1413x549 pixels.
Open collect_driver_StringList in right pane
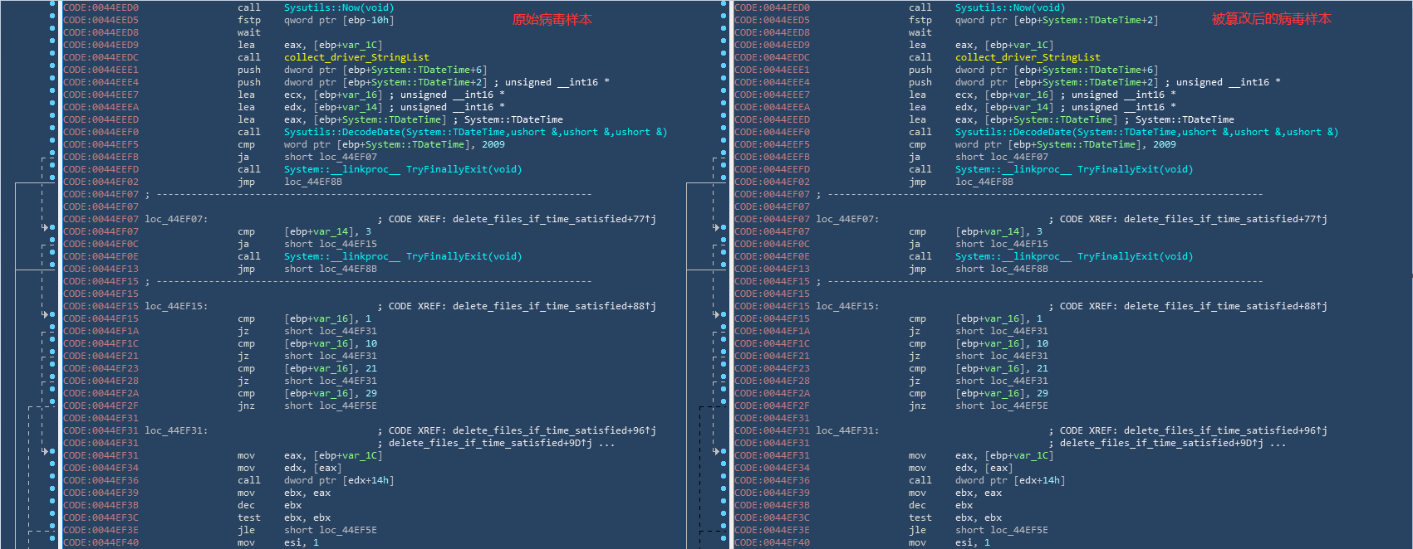[1027, 57]
